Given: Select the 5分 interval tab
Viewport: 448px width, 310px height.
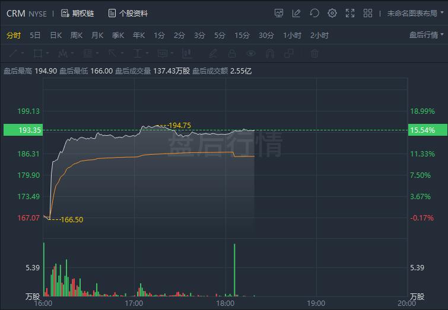Looking at the screenshot, I should click(220, 36).
